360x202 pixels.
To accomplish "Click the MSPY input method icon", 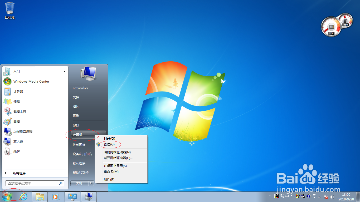I will pyautogui.click(x=276, y=196).
